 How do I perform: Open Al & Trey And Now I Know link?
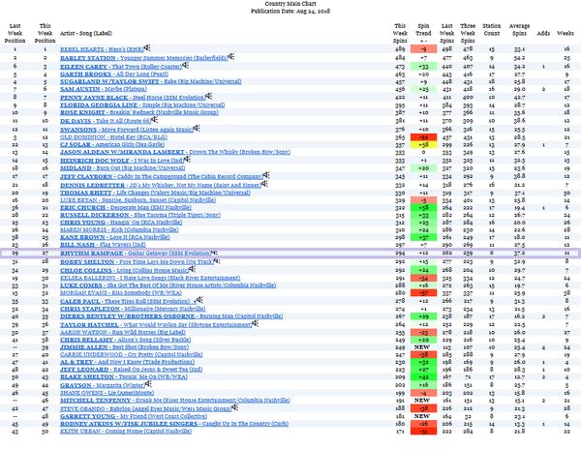128,362
